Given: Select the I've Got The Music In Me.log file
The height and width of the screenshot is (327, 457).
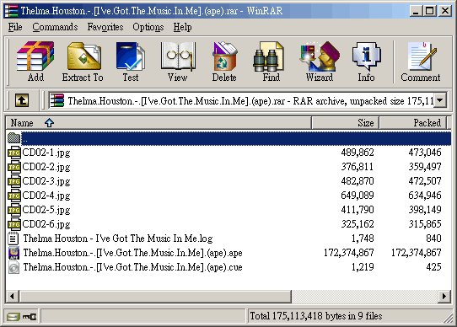Looking at the screenshot, I should (x=118, y=239).
